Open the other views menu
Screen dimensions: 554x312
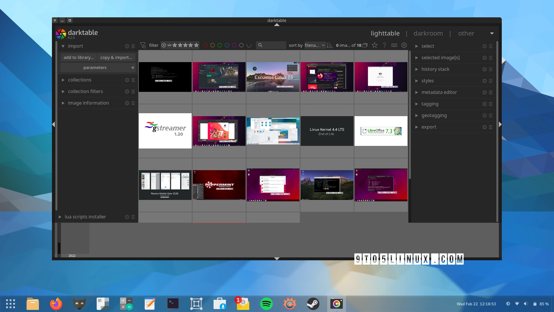tap(466, 33)
